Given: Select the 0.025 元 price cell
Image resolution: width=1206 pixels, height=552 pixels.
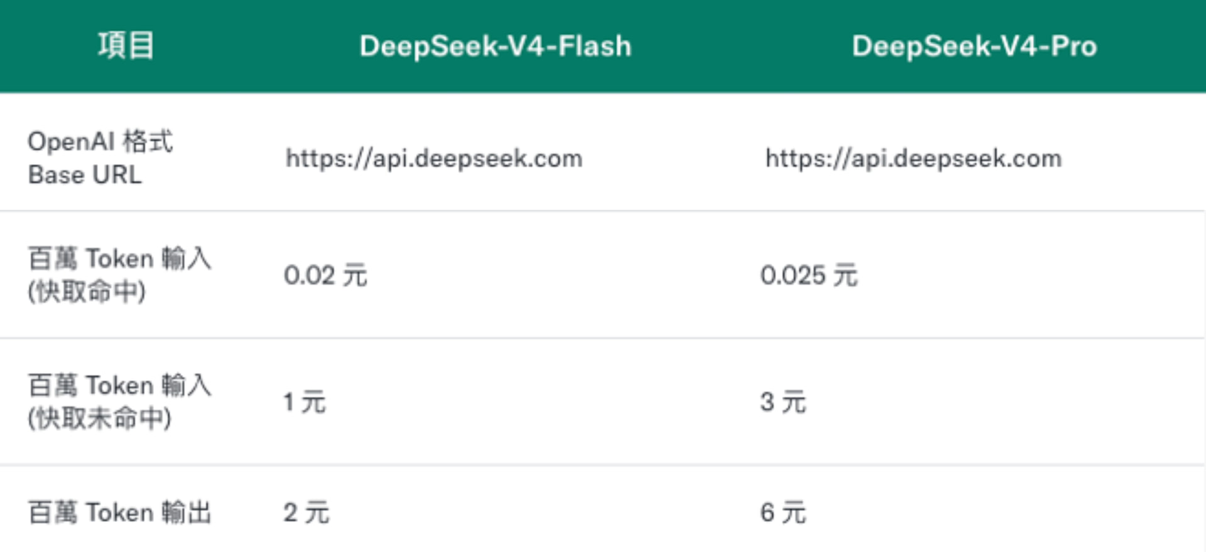Looking at the screenshot, I should pos(809,275).
